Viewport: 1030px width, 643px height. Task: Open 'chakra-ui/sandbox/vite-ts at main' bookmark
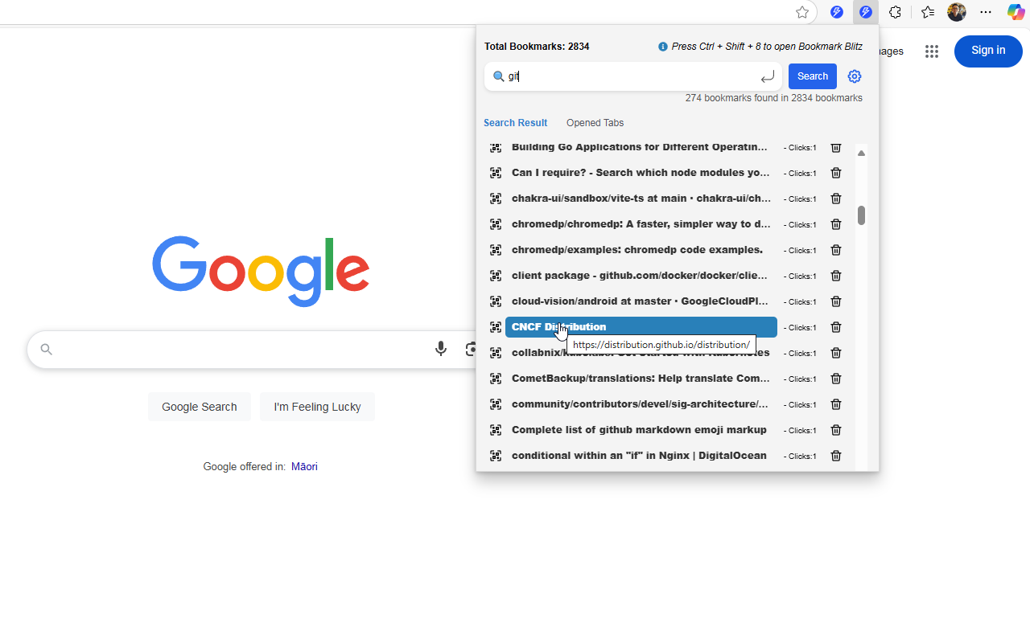pyautogui.click(x=641, y=199)
